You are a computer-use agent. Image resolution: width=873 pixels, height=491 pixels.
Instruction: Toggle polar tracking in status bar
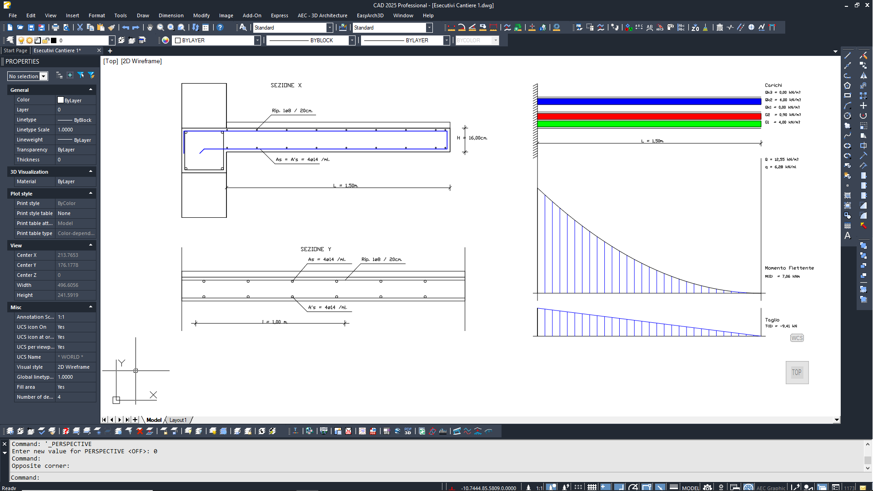coord(633,487)
